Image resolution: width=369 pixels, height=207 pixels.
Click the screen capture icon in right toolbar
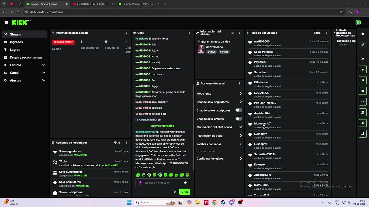coord(363,59)
